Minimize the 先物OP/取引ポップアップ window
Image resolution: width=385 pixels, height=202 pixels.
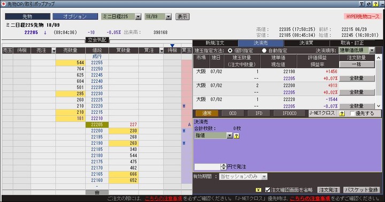tap(382, 4)
